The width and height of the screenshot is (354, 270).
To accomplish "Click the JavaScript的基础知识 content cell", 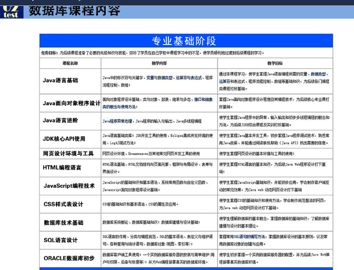I will pos(159,186).
